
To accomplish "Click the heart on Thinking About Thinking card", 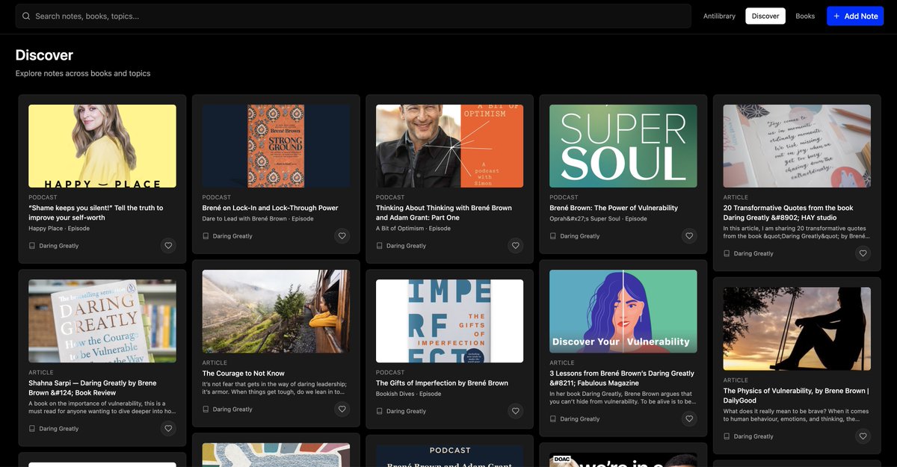I will point(515,245).
